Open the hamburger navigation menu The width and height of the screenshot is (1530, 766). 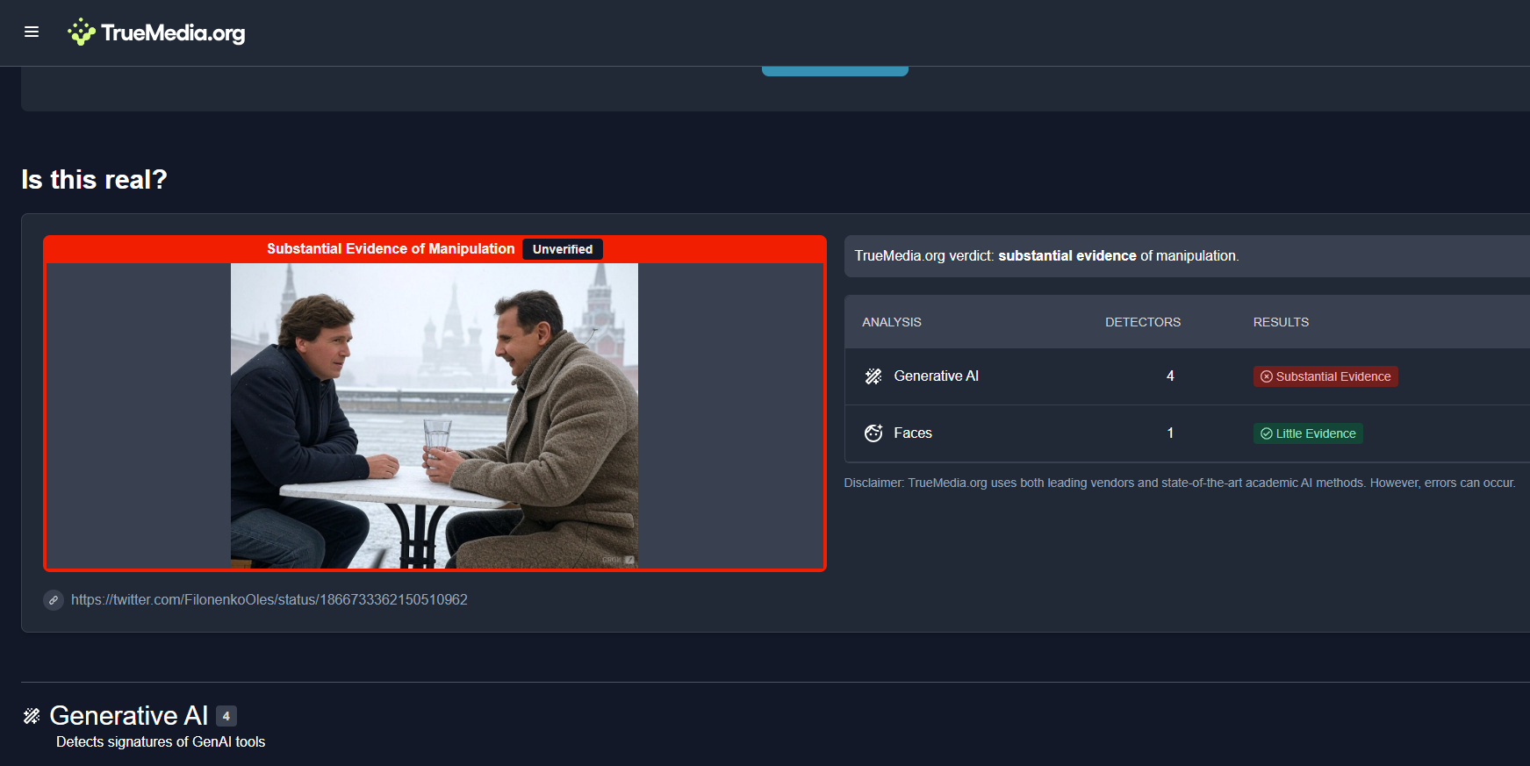[x=32, y=32]
